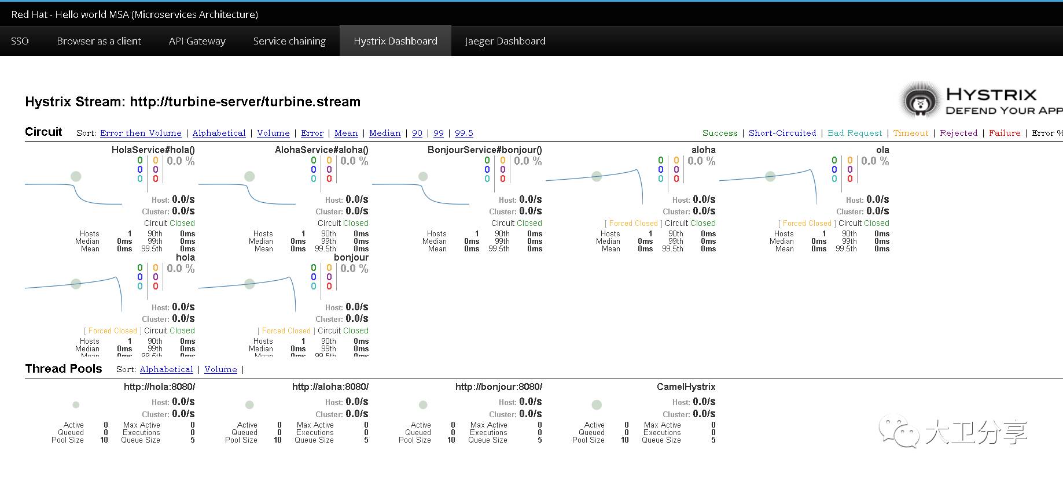Image resolution: width=1063 pixels, height=479 pixels.
Task: Click the http://hola:8080/ thread pool circle
Action: (x=76, y=404)
